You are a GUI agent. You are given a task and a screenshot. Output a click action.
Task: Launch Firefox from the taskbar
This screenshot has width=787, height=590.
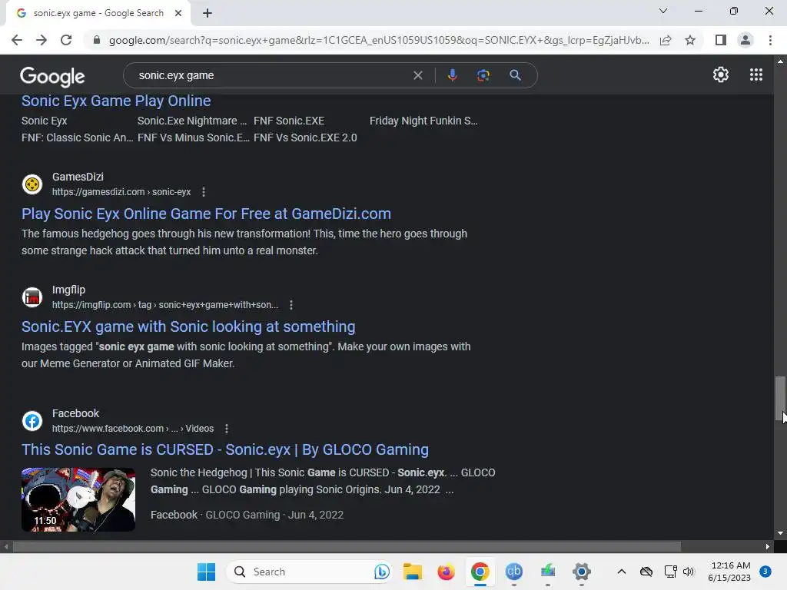(446, 572)
